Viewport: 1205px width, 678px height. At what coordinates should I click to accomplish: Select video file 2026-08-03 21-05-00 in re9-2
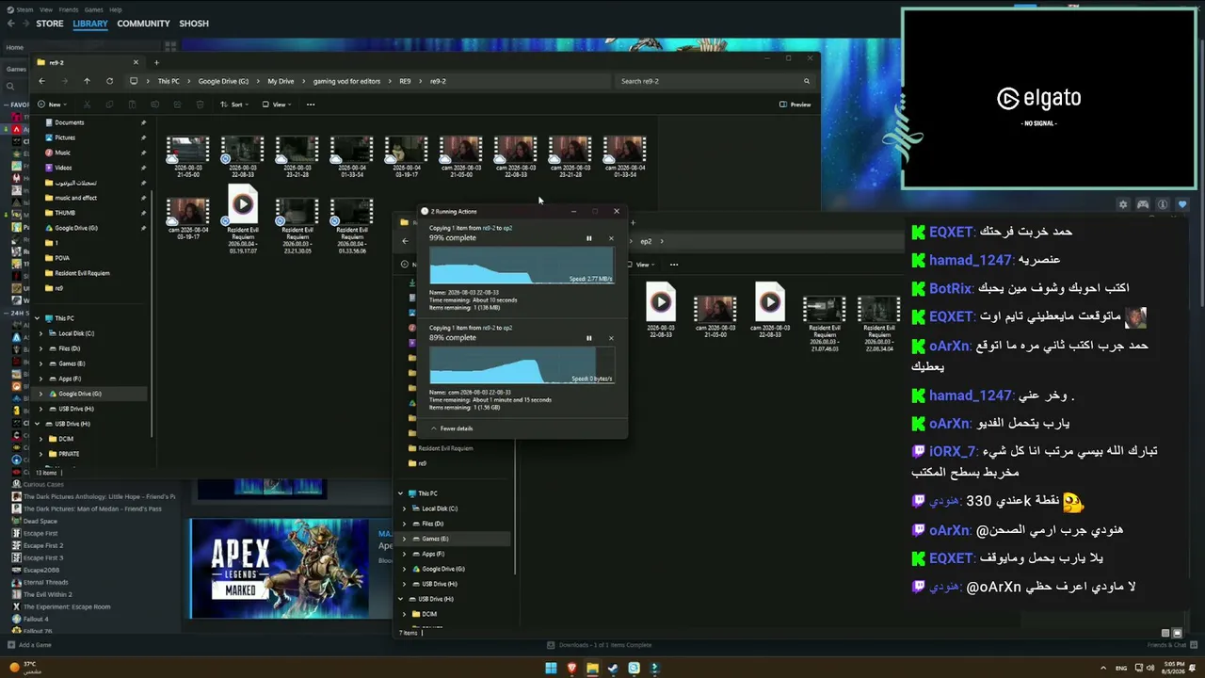point(187,156)
